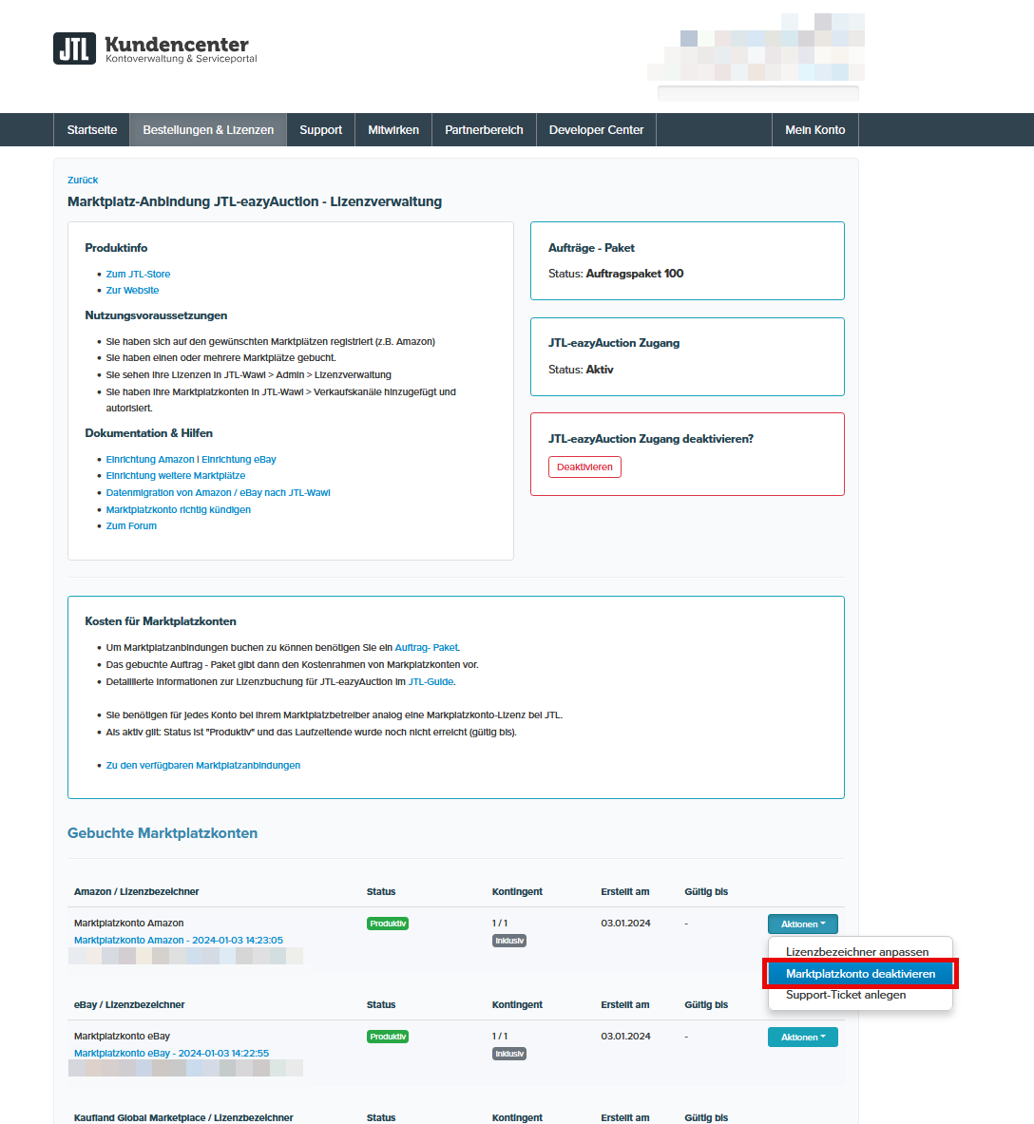Image resolution: width=1034 pixels, height=1124 pixels.
Task: Click the 'Nutzungsvoraussetzungen' heading
Action: click(x=156, y=315)
